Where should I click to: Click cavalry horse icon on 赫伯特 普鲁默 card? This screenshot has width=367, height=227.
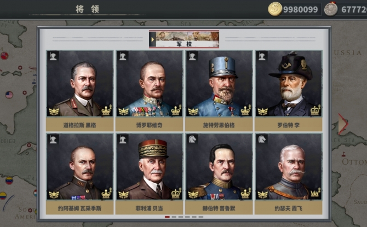192,139
